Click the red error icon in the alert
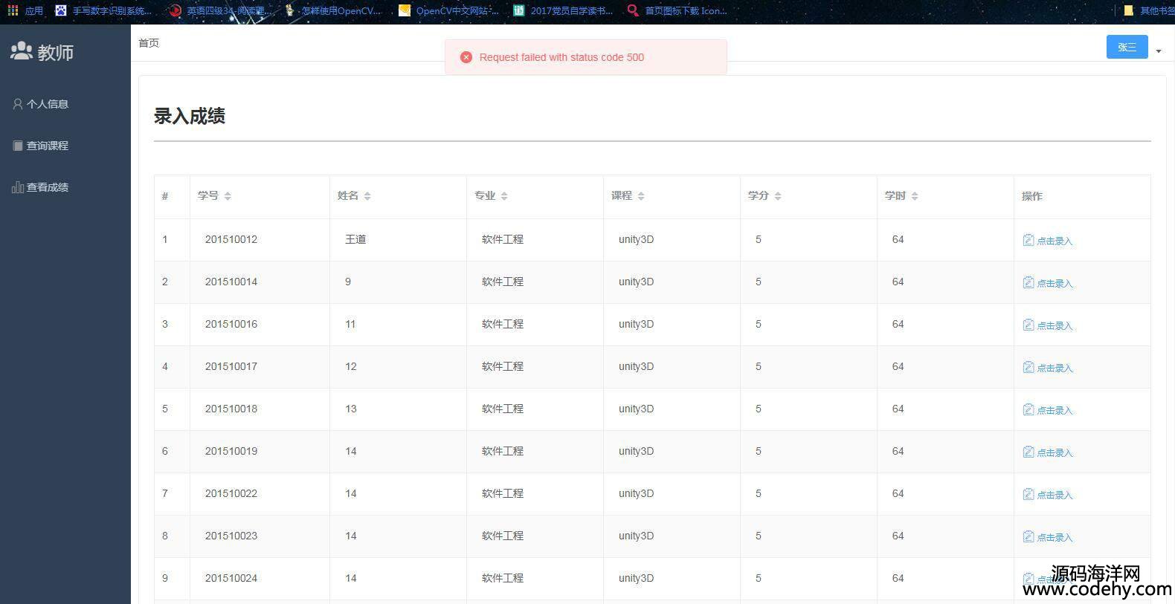This screenshot has width=1175, height=604. 466,57
